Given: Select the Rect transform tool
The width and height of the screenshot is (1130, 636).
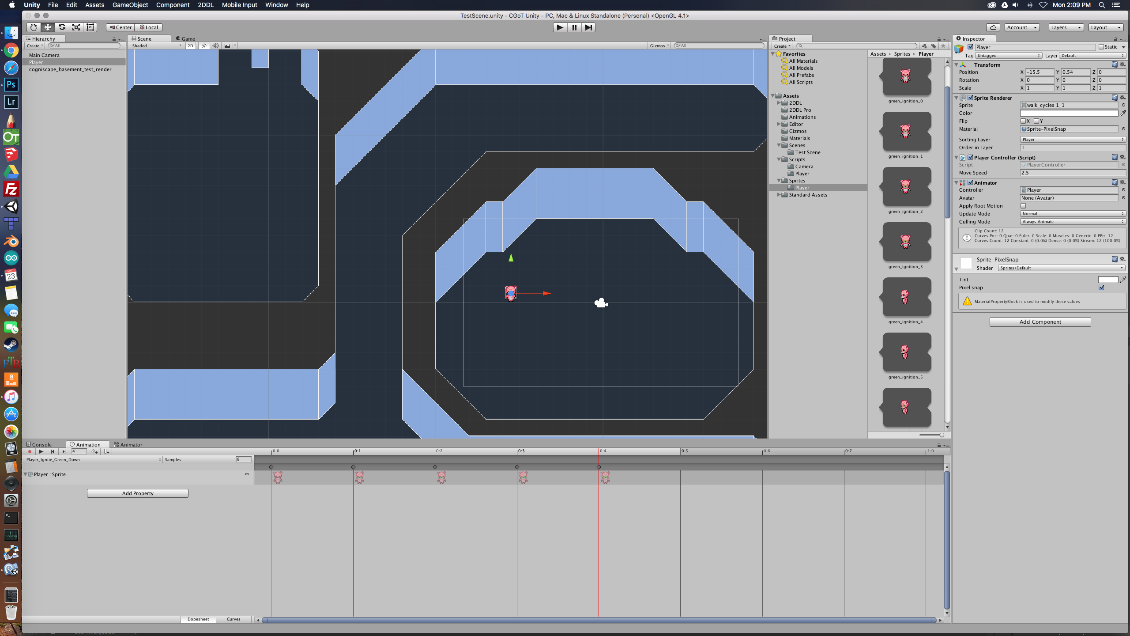Looking at the screenshot, I should tap(90, 27).
